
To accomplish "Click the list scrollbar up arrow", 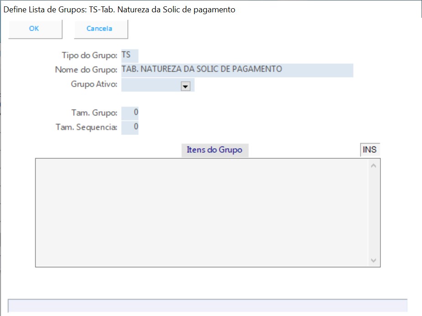I will pos(374,166).
